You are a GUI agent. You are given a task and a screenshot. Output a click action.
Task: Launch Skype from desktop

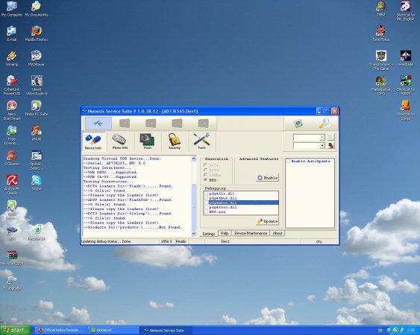37,183
